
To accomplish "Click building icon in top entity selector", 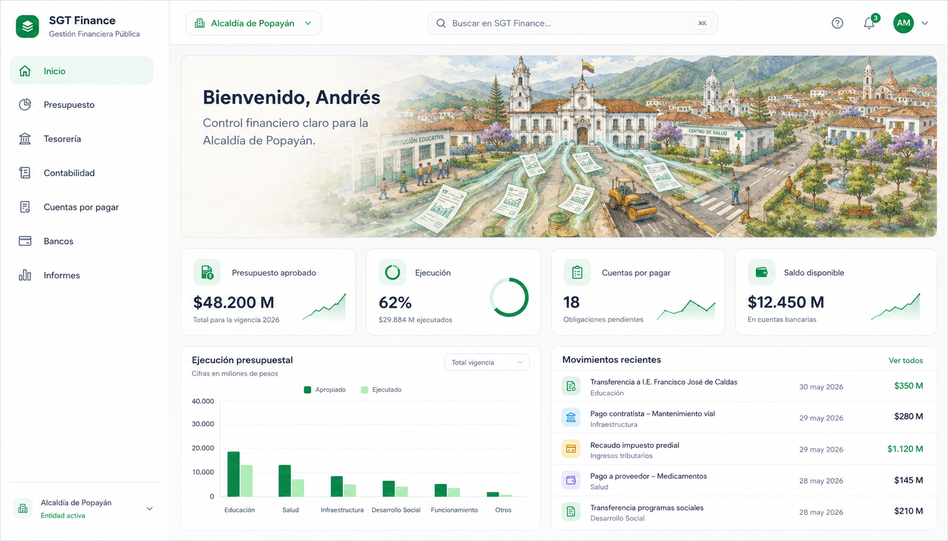I will tap(199, 23).
